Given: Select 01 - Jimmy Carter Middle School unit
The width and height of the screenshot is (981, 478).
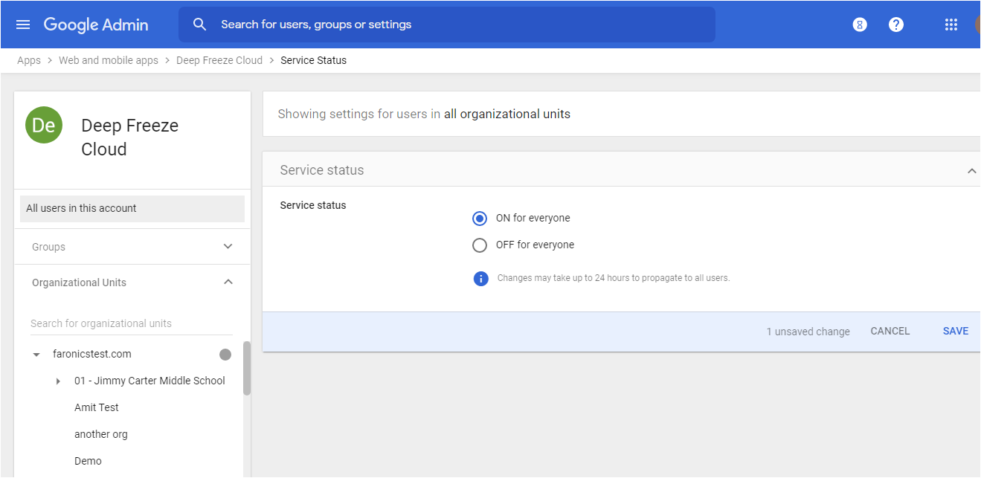Looking at the screenshot, I should (149, 381).
